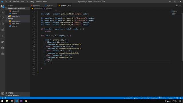Open the Manage gear icon in activity bar
183x103 pixels.
pyautogui.click(x=3, y=94)
